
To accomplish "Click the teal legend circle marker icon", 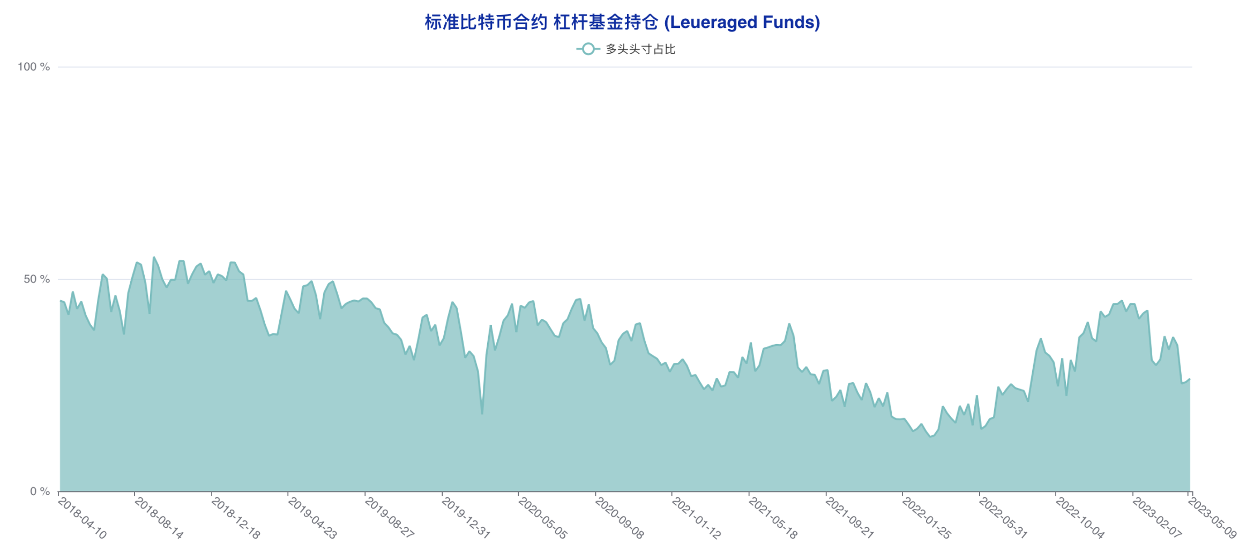I will click(588, 49).
